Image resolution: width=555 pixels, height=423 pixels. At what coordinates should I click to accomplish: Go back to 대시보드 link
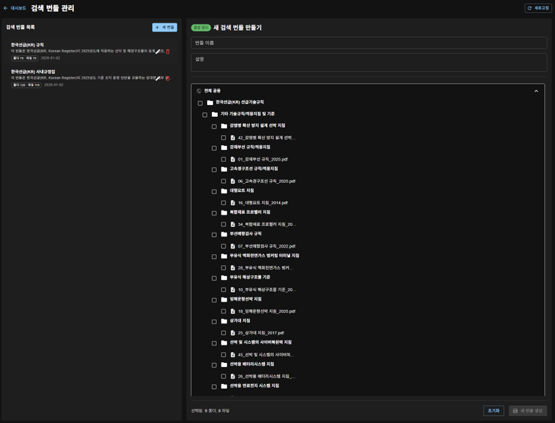click(x=15, y=8)
